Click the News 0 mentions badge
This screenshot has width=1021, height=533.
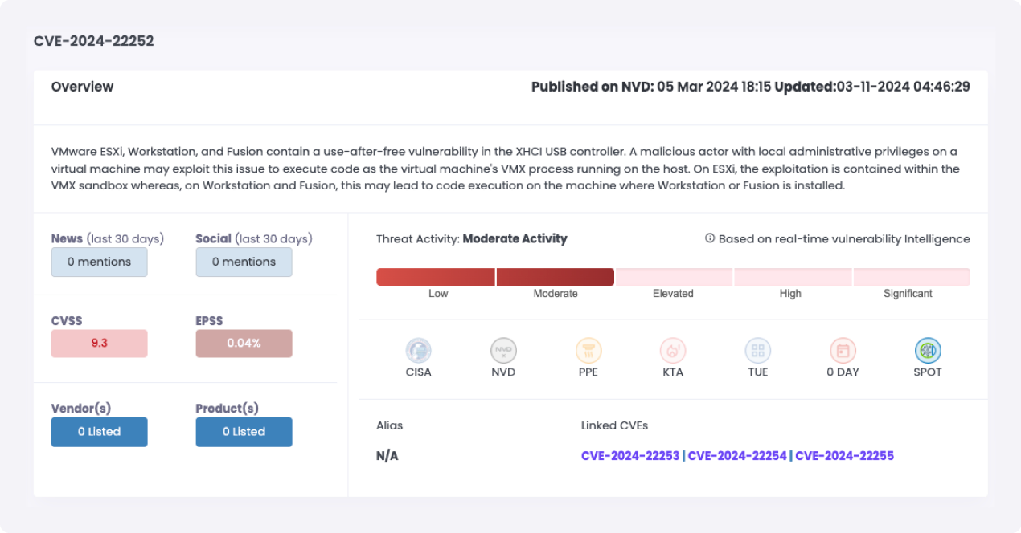pos(99,262)
